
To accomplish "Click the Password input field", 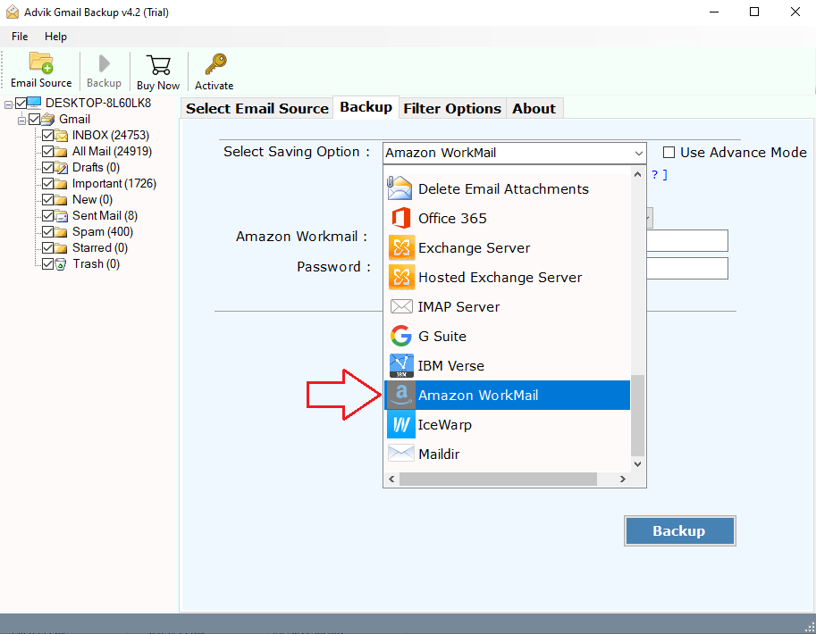I will tap(687, 269).
